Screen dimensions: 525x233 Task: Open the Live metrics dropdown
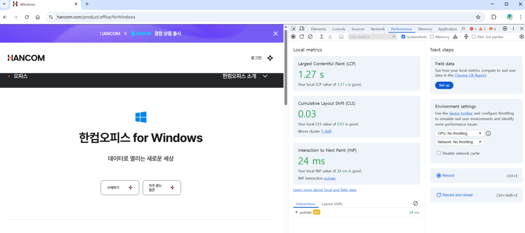(373, 37)
